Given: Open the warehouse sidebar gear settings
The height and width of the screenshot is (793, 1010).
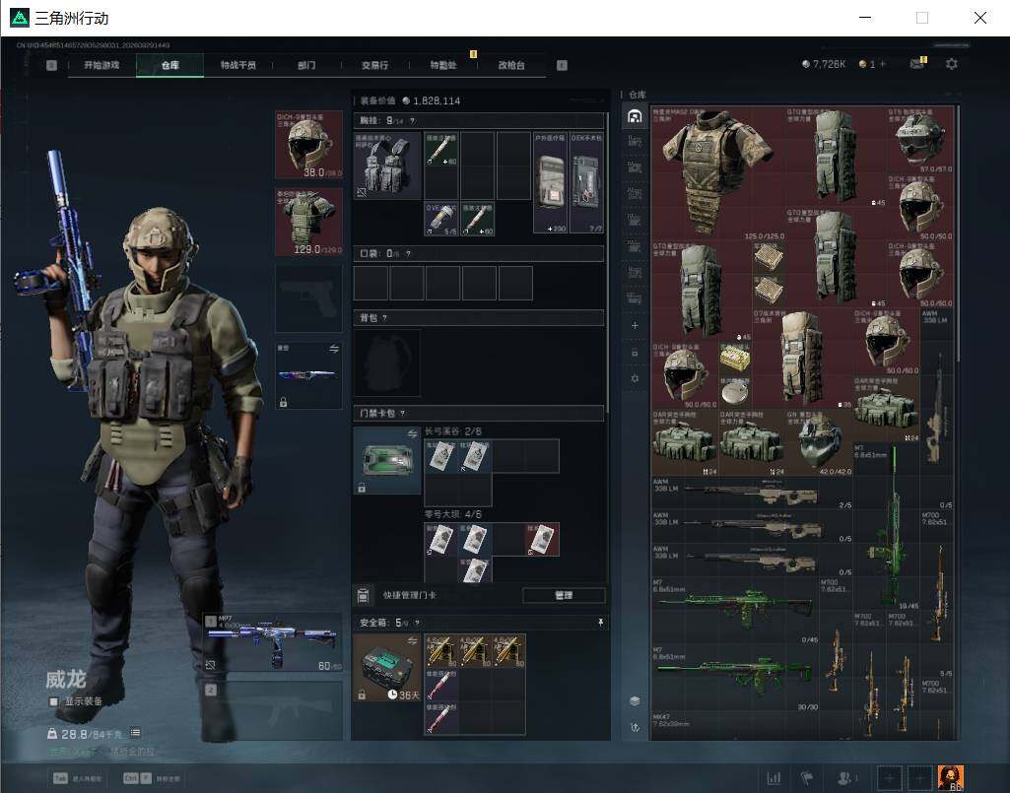Looking at the screenshot, I should 635,379.
